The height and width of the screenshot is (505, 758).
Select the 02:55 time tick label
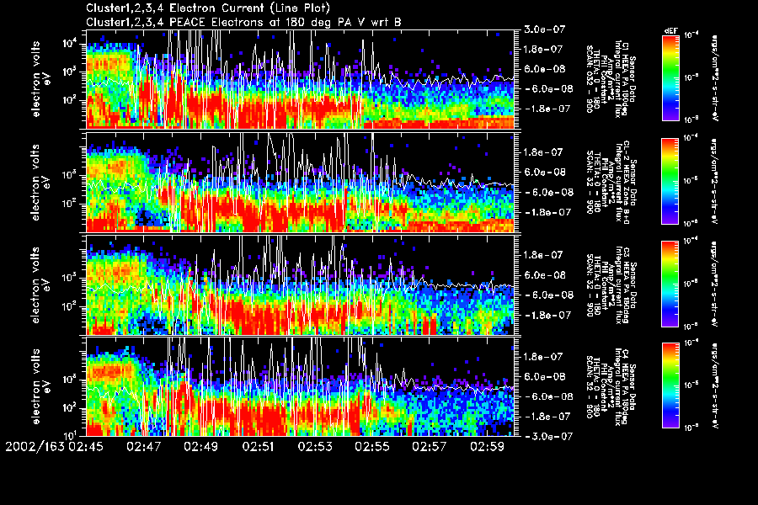[373, 445]
